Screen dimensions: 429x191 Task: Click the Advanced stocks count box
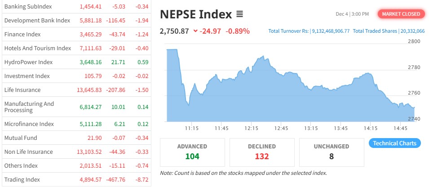pos(192,152)
